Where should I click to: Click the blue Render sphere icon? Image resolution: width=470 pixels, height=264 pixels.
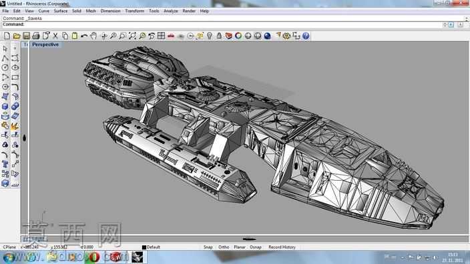tap(267, 36)
